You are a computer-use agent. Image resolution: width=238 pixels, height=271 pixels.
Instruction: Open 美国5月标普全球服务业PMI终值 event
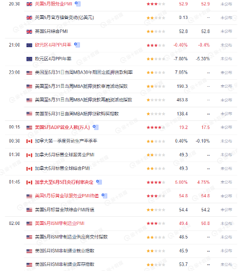67,196
